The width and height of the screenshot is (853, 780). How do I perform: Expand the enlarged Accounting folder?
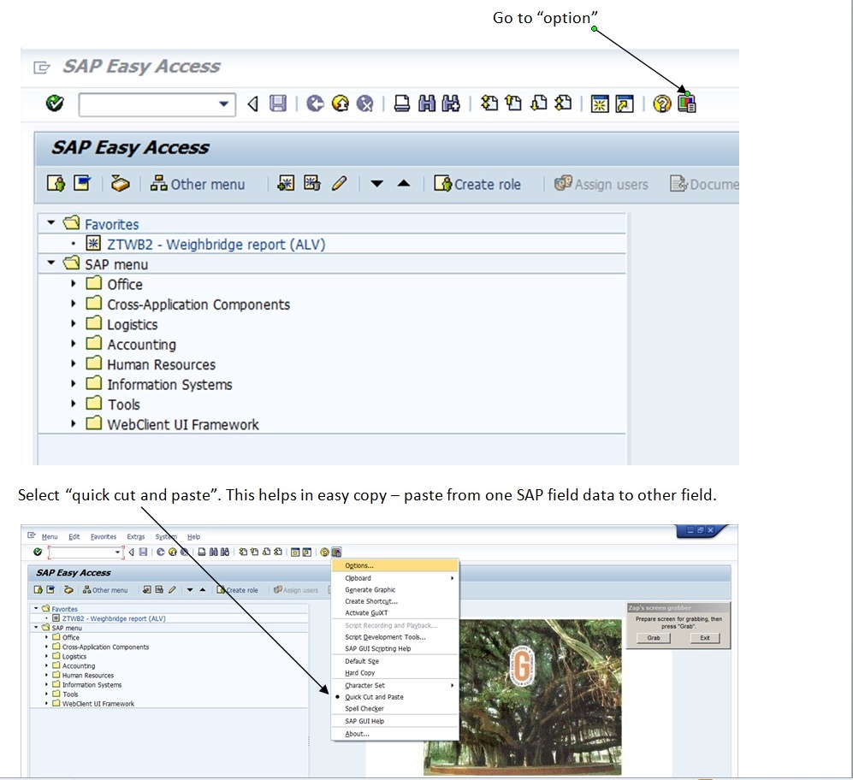74,344
